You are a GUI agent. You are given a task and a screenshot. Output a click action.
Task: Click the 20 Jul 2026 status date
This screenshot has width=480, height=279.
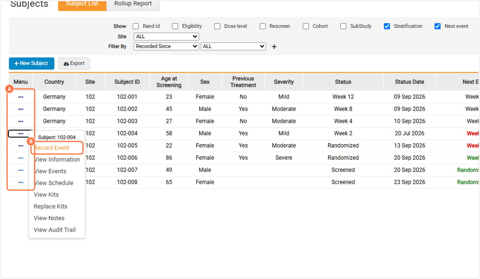click(410, 134)
